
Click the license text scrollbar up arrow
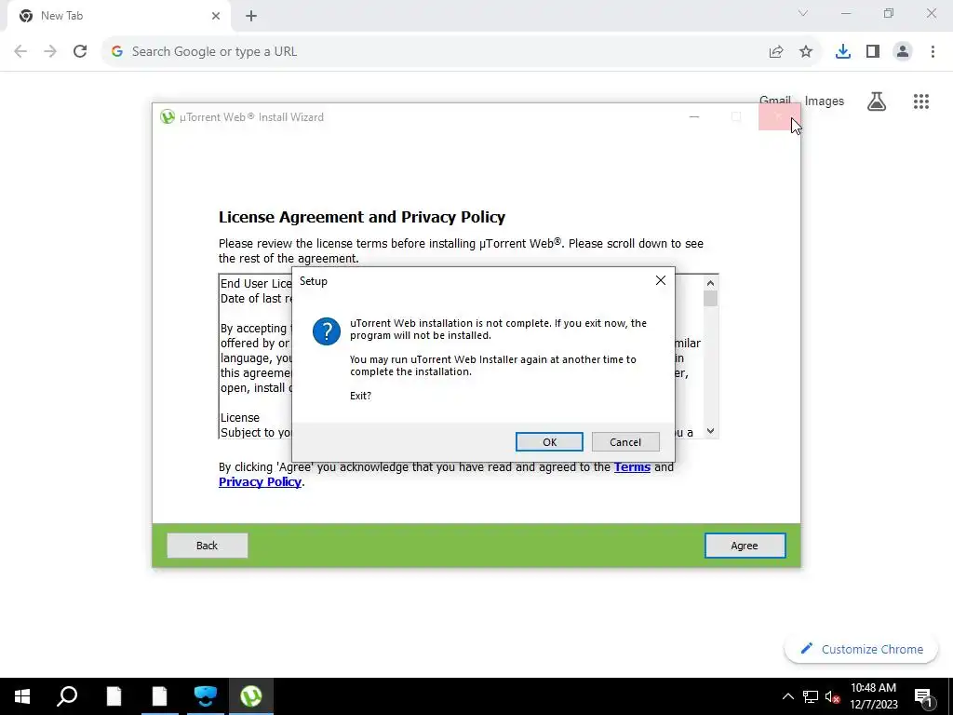pyautogui.click(x=710, y=283)
